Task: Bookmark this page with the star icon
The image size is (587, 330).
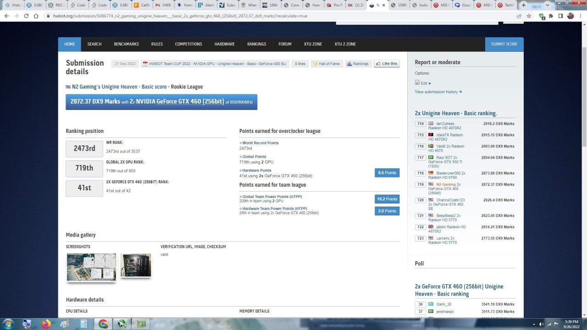Action: [x=529, y=16]
